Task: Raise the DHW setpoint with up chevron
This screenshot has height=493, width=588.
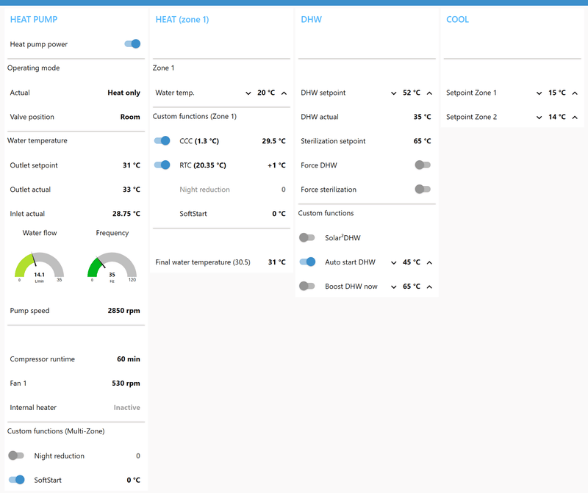Action: 429,93
